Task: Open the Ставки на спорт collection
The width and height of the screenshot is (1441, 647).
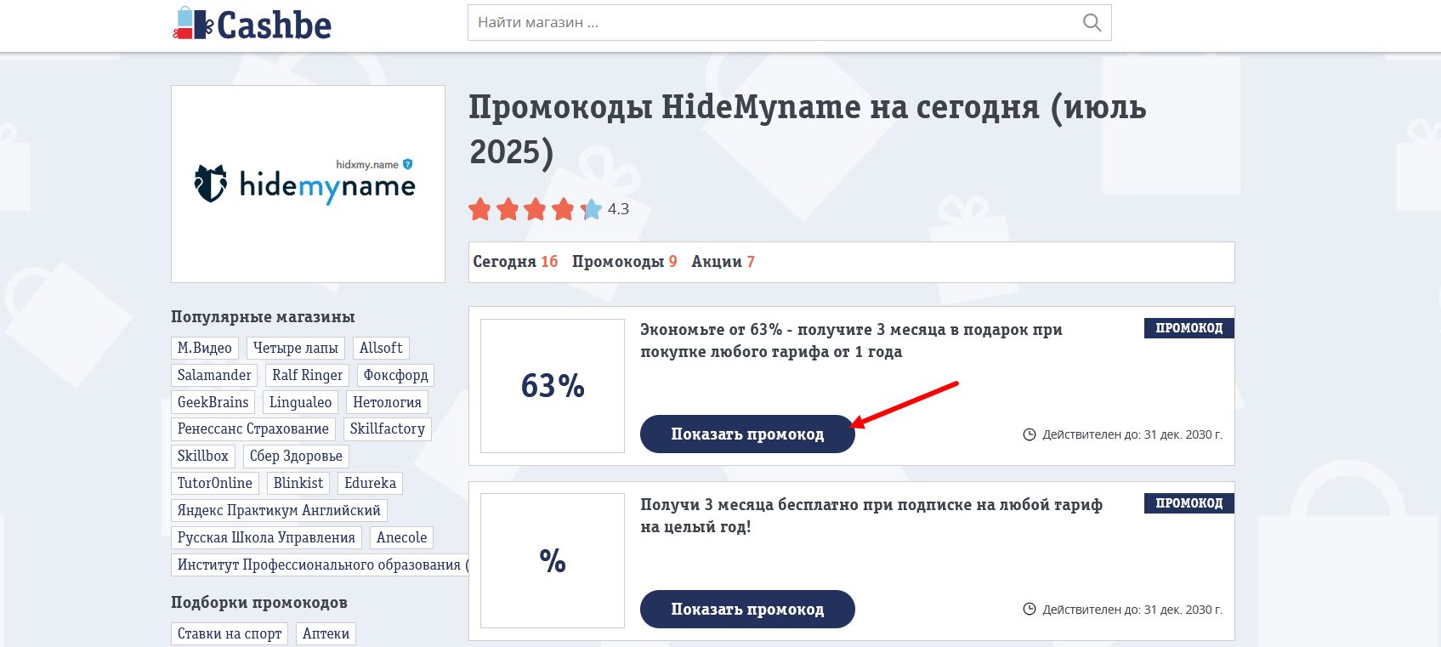Action: pos(230,634)
